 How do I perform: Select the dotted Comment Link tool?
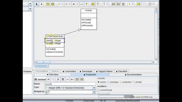(143, 4)
